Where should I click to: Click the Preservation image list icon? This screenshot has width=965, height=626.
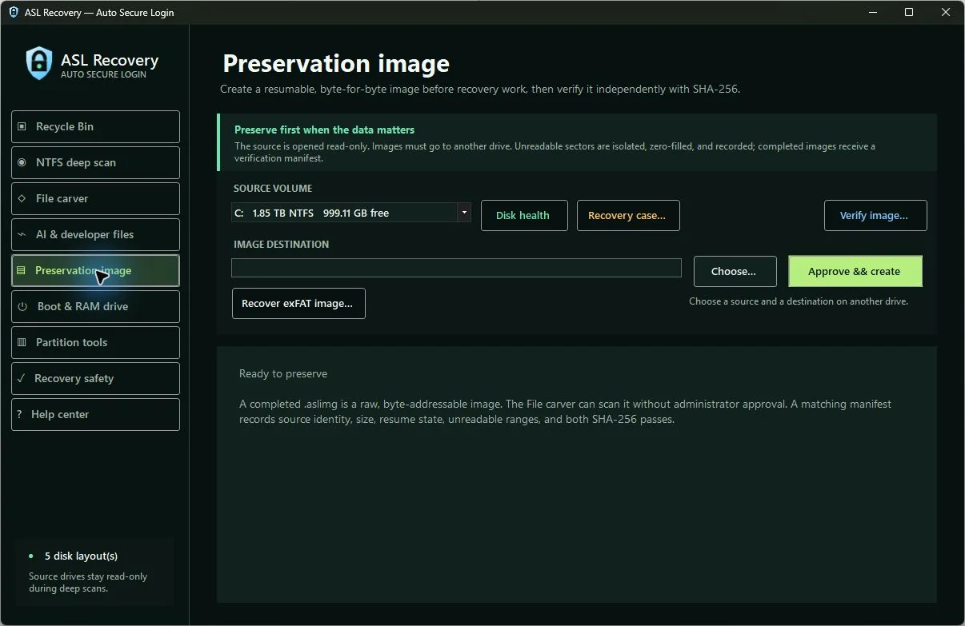coord(21,270)
